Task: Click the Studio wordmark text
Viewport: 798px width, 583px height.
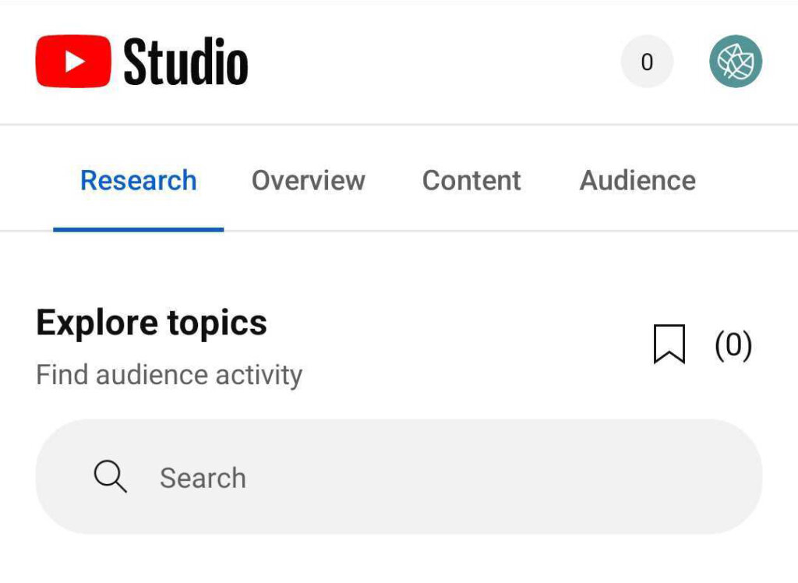Action: click(x=187, y=62)
